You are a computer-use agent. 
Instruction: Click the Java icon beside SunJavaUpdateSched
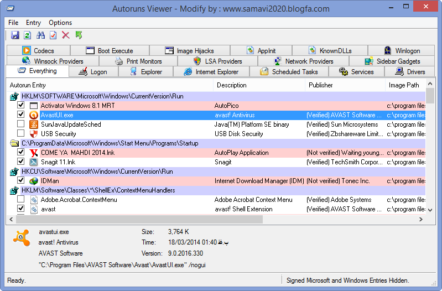33,124
